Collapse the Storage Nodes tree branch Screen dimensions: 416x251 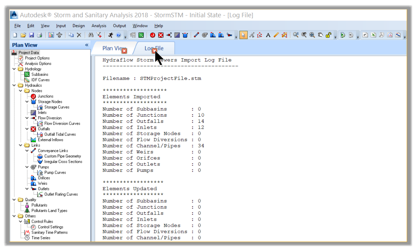click(27, 102)
